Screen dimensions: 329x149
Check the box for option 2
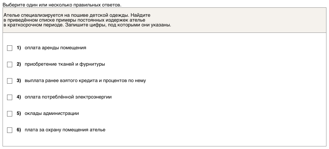pos(10,64)
